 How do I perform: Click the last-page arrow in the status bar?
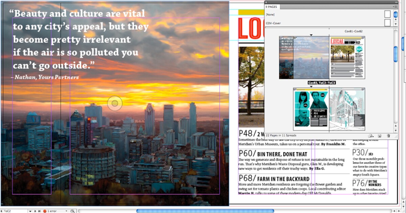coord(39,211)
